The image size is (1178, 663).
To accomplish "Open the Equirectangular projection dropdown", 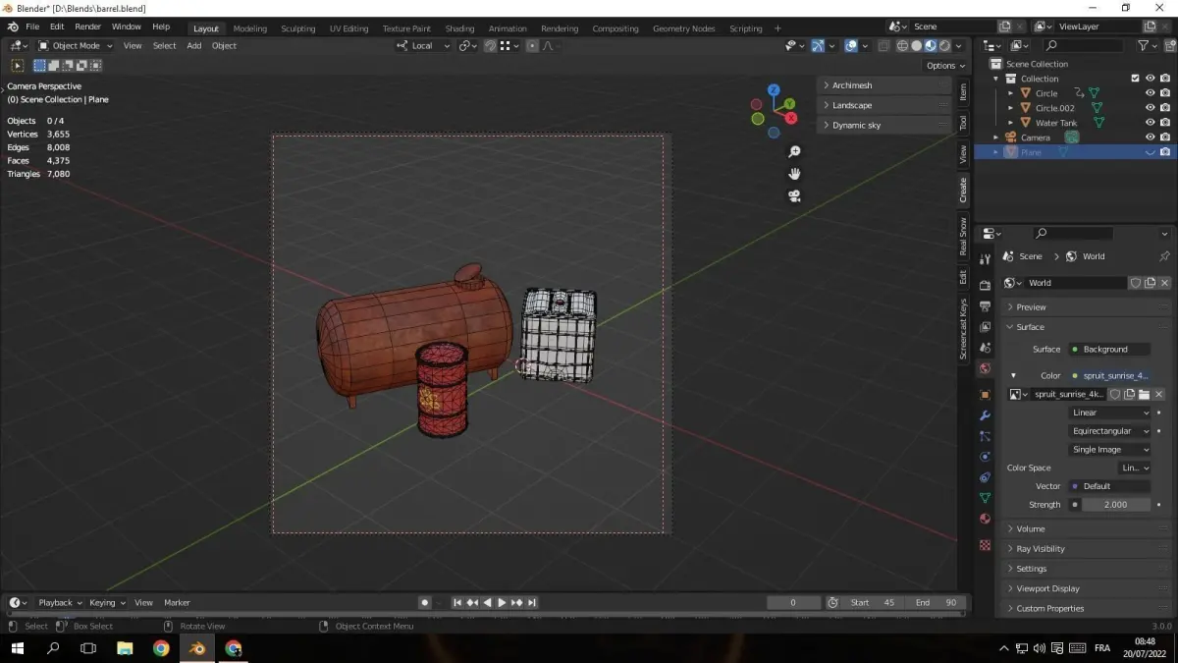I will coord(1109,431).
